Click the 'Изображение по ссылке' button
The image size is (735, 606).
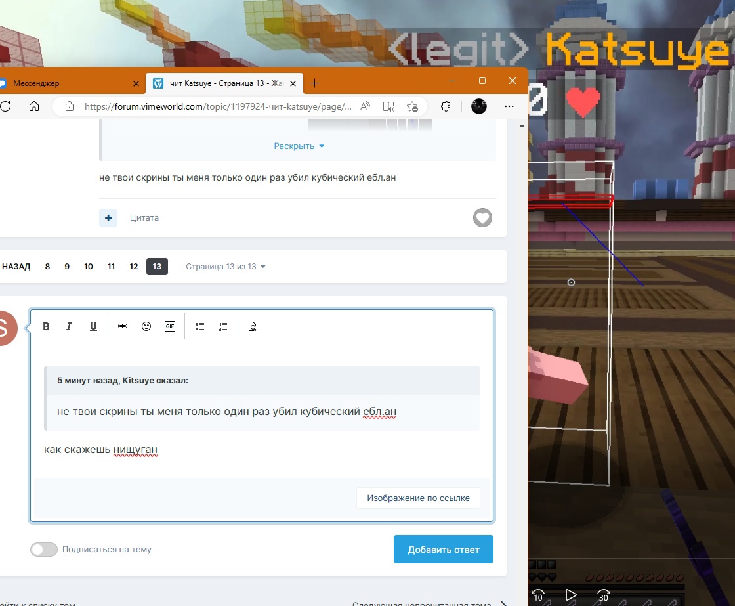point(418,498)
